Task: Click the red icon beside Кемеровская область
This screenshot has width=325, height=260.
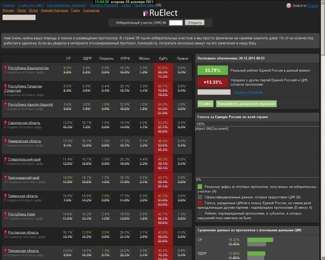Action: [x=6, y=141]
